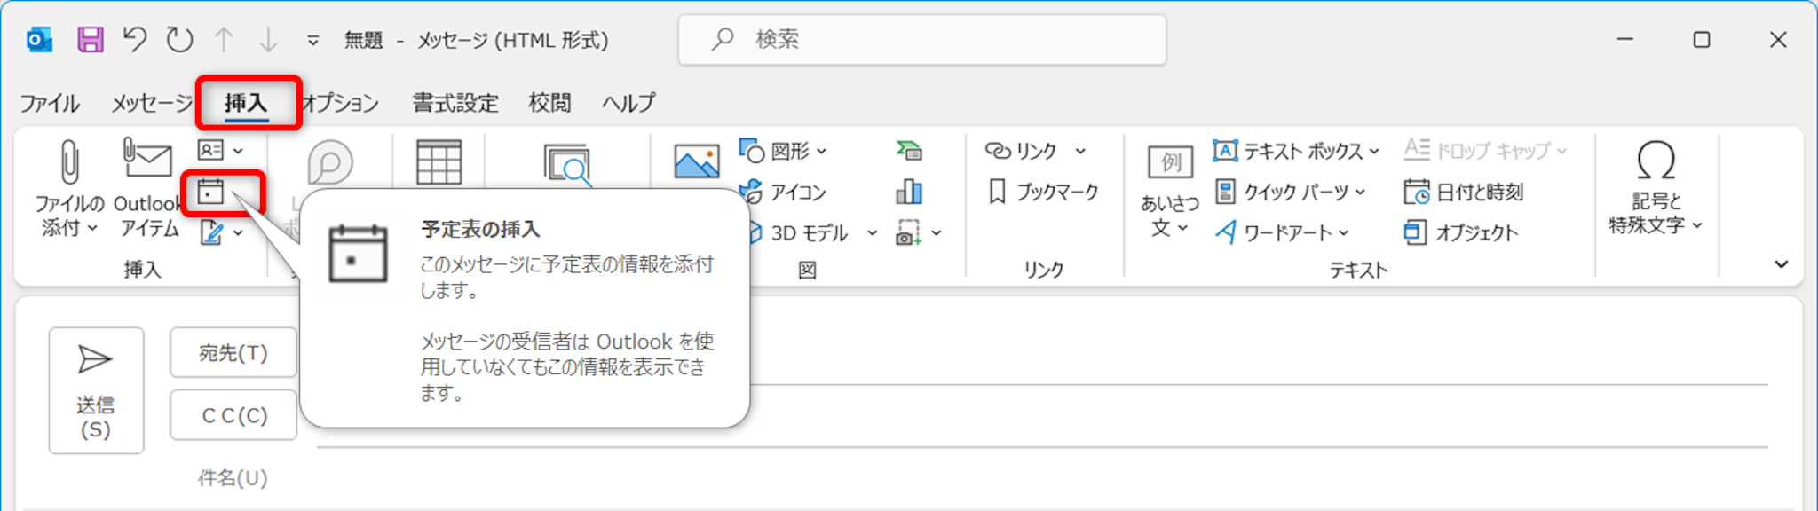The width and height of the screenshot is (1818, 511).
Task: Click the calendar insert icon
Action: (211, 192)
